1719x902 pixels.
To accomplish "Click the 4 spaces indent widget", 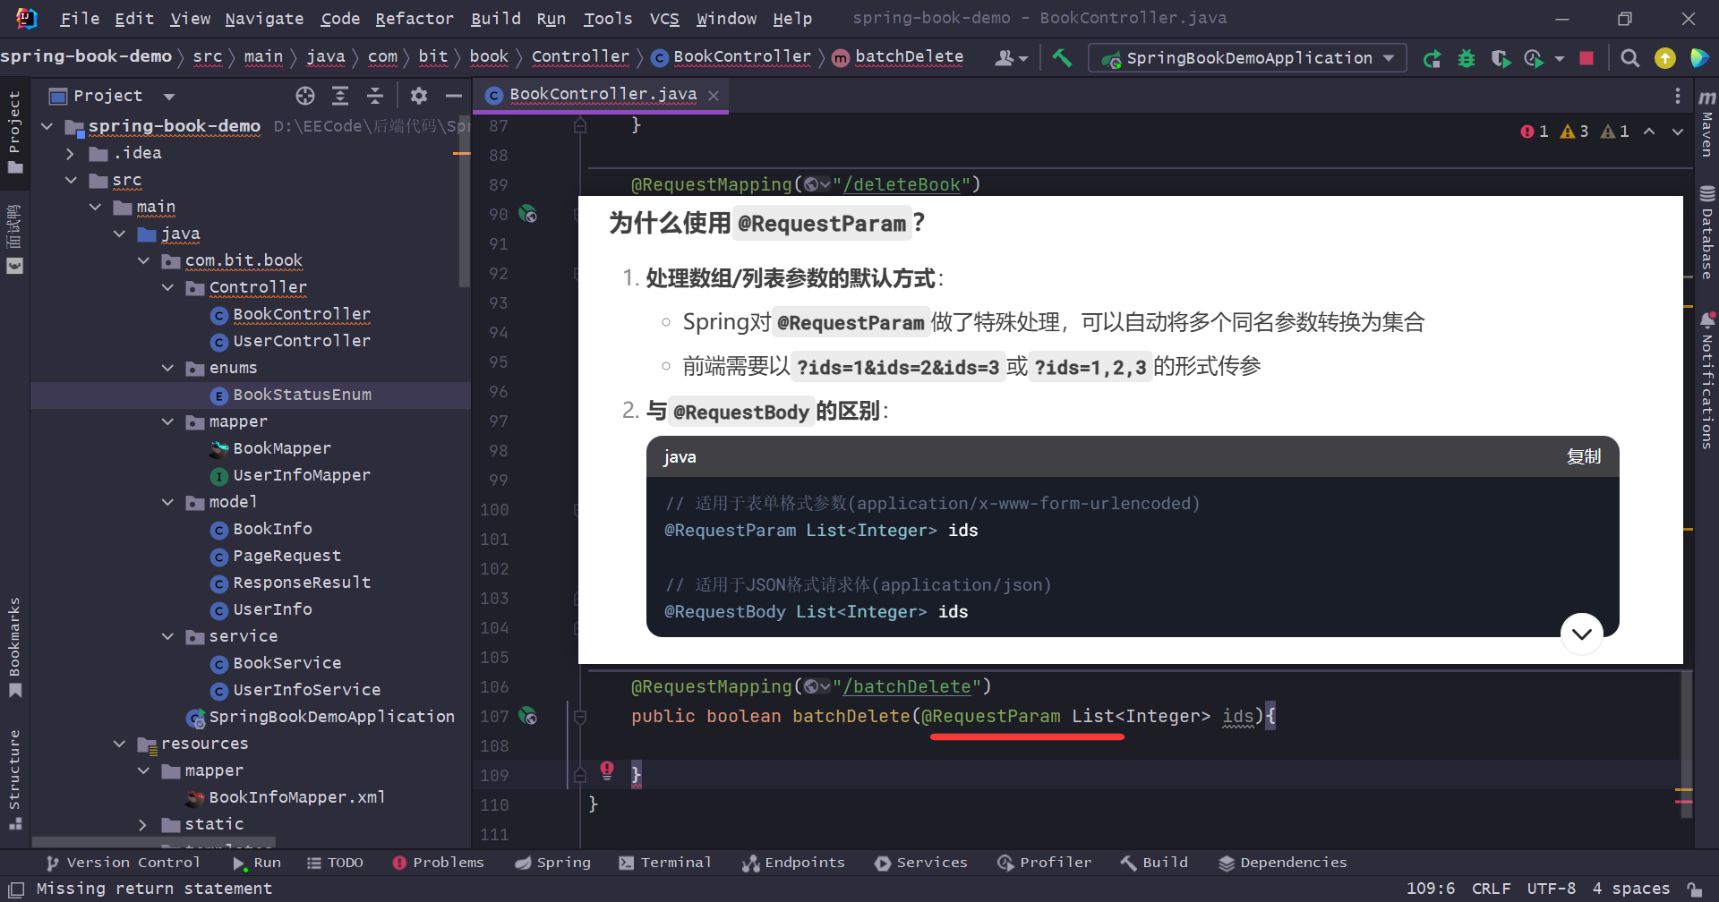I will point(1630,889).
